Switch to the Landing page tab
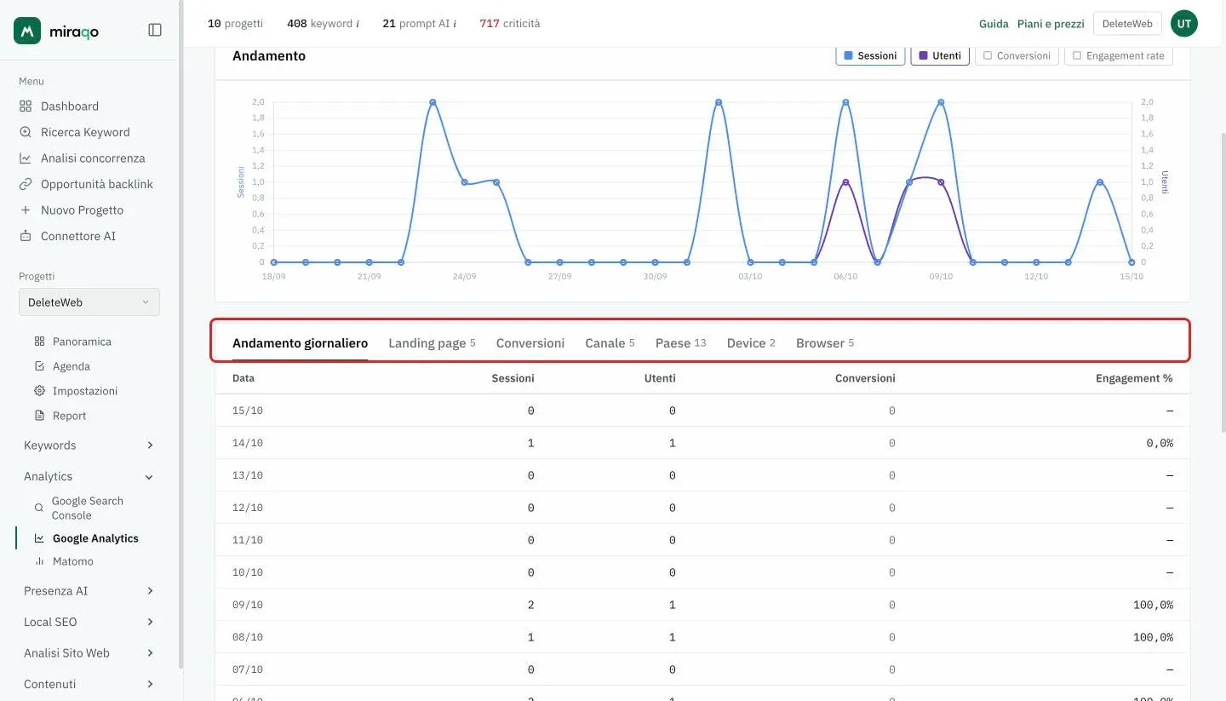Screen dimensions: 1226x701 [x=432, y=343]
